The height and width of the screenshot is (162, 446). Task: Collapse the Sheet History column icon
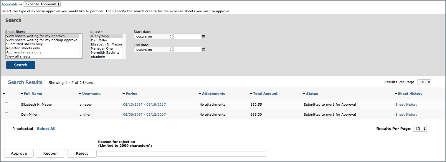point(396,94)
